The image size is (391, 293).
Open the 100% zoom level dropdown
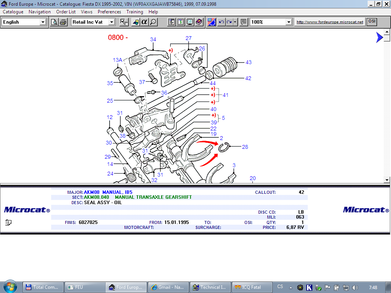pyautogui.click(x=289, y=22)
